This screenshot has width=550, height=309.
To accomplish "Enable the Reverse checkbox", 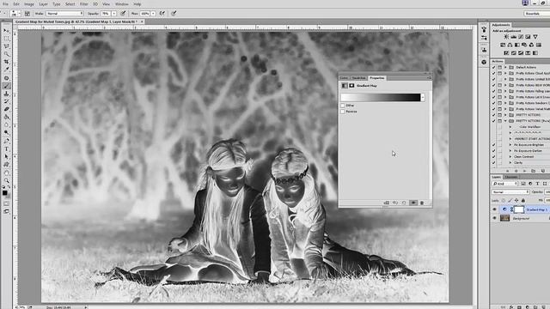I will tap(343, 112).
